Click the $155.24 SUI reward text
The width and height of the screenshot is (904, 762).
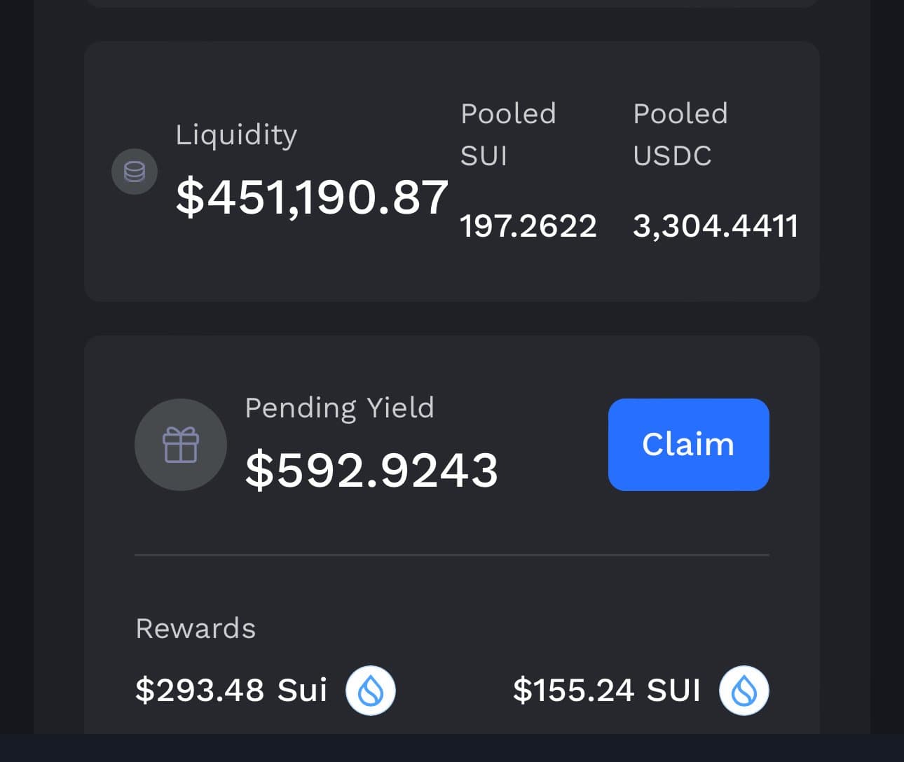click(607, 691)
